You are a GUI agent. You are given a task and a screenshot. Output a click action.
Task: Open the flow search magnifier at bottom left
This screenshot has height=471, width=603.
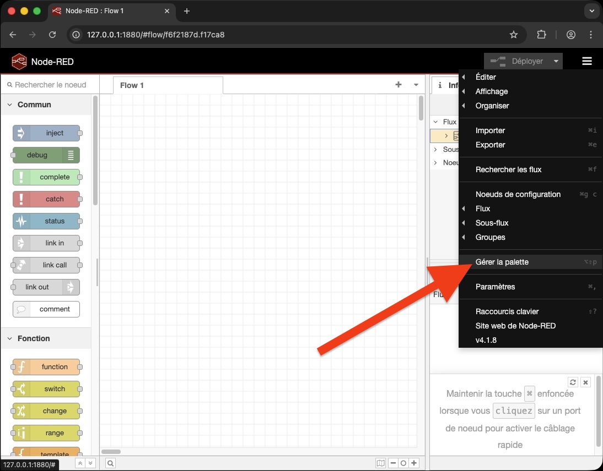110,463
